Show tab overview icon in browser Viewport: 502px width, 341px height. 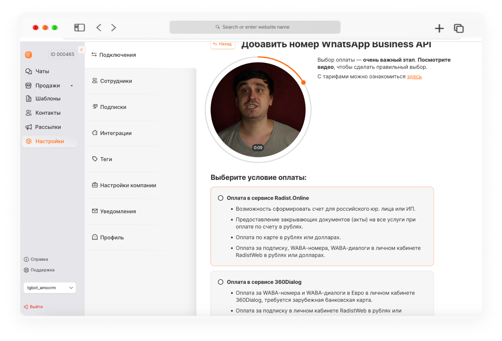[x=459, y=28]
